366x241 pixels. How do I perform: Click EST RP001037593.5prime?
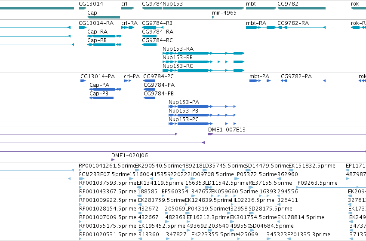click(x=108, y=183)
